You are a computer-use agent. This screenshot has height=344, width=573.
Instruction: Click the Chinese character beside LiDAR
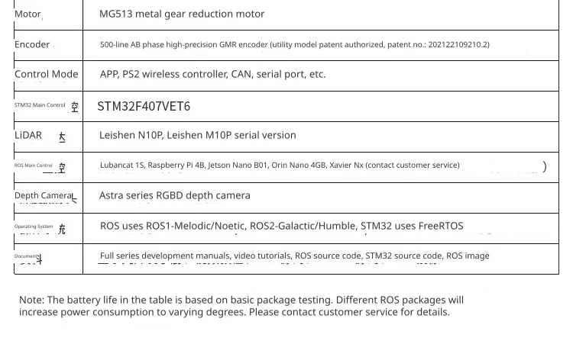[62, 137]
